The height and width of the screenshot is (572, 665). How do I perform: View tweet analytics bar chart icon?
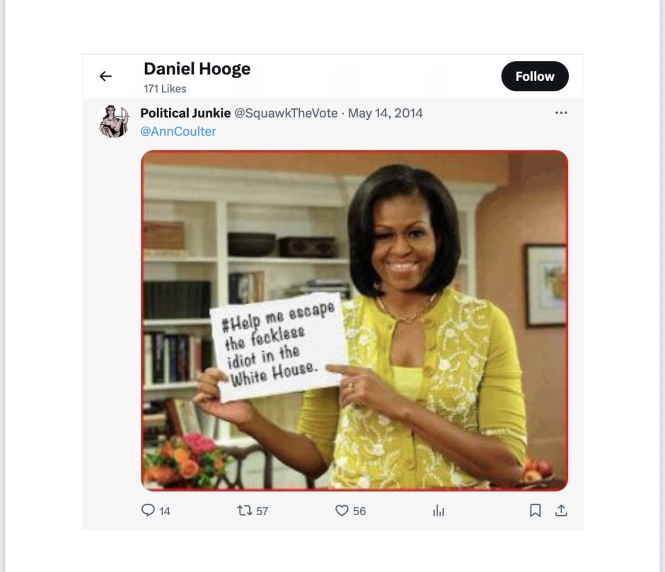pos(438,511)
